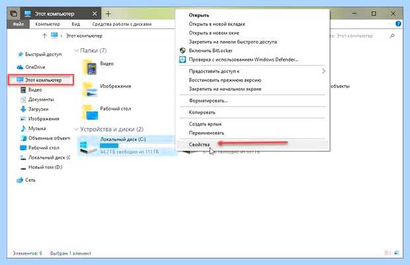Open the Файл menu
The image size is (410, 265).
19,24
